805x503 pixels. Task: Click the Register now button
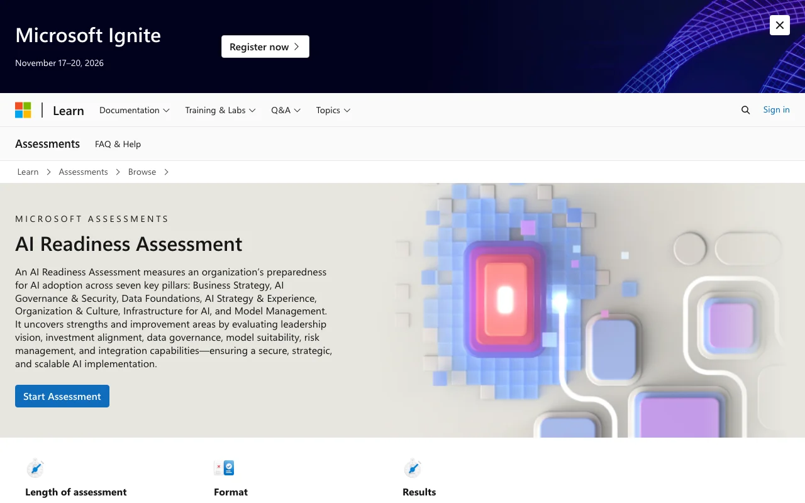point(265,47)
